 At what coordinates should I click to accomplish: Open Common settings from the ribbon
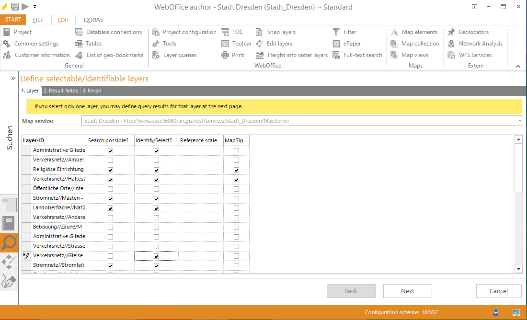pyautogui.click(x=7, y=43)
